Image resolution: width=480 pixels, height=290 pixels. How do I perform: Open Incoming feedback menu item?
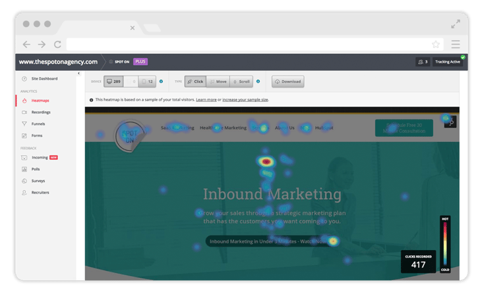pyautogui.click(x=38, y=158)
